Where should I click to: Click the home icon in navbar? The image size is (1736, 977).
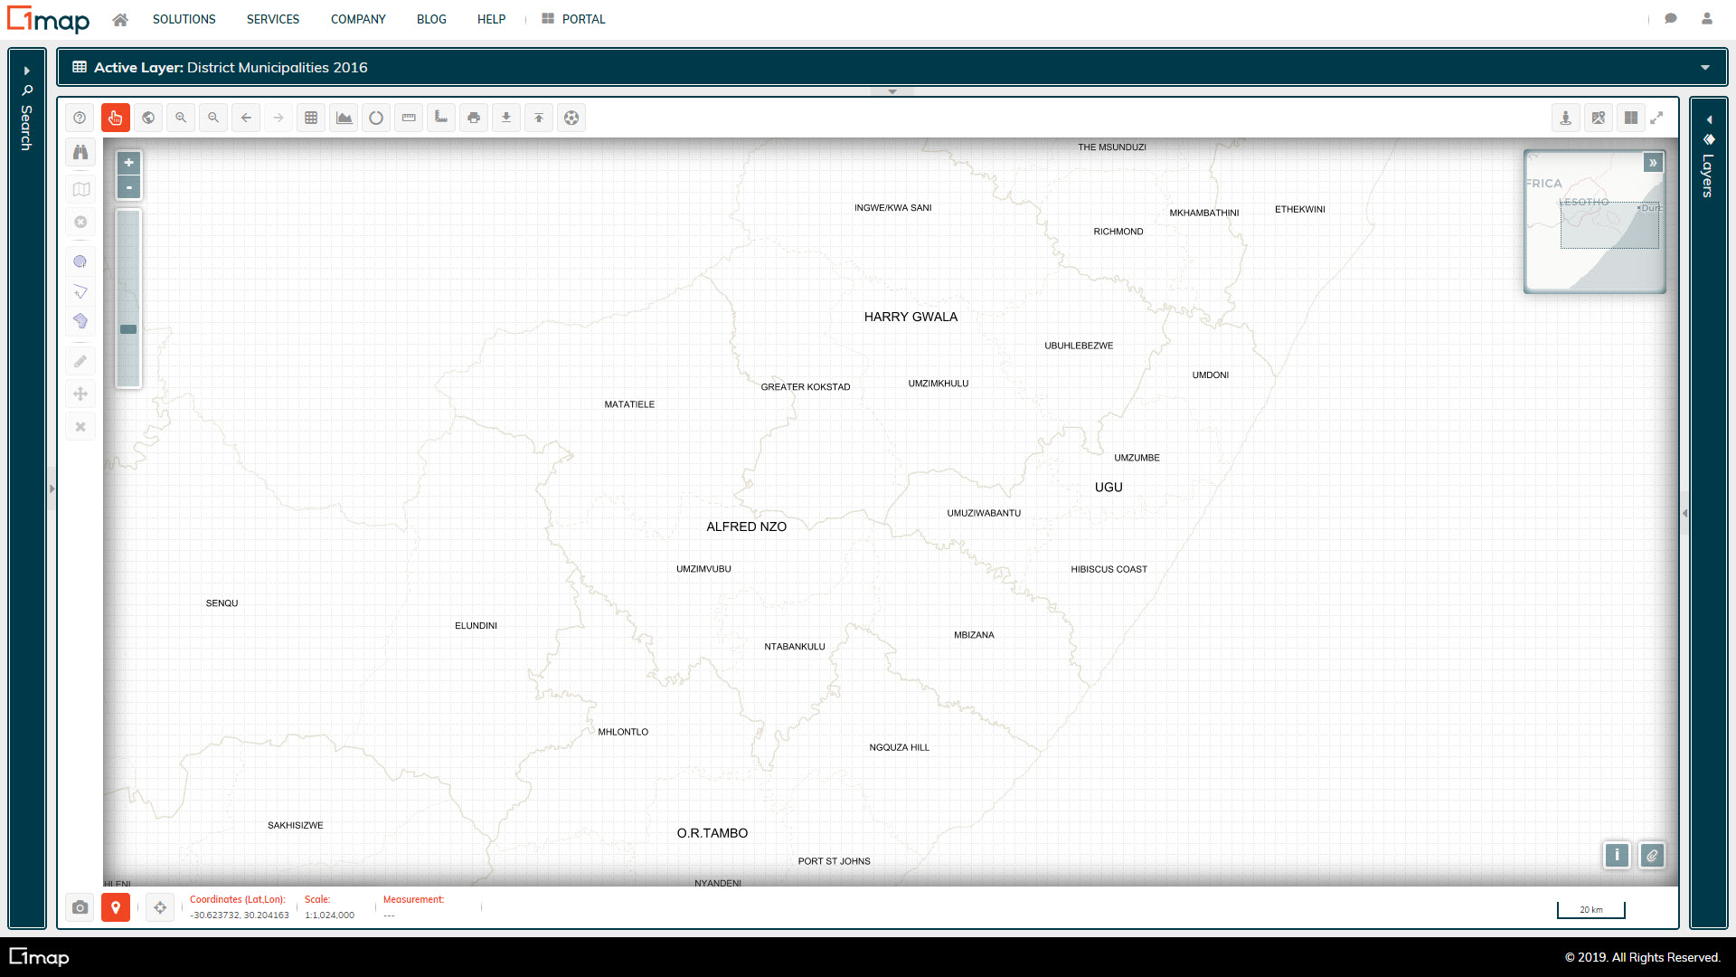(120, 19)
